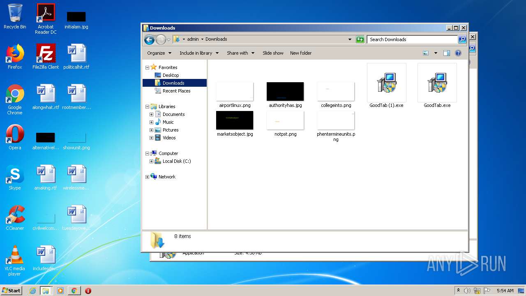The width and height of the screenshot is (526, 296).
Task: Refresh the Downloads folder view
Action: [x=360, y=39]
